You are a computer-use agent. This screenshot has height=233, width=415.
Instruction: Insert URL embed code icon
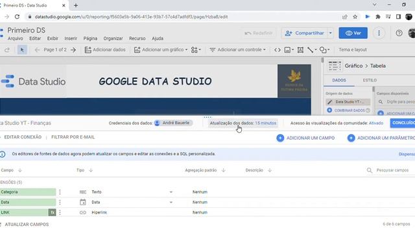[277, 50]
